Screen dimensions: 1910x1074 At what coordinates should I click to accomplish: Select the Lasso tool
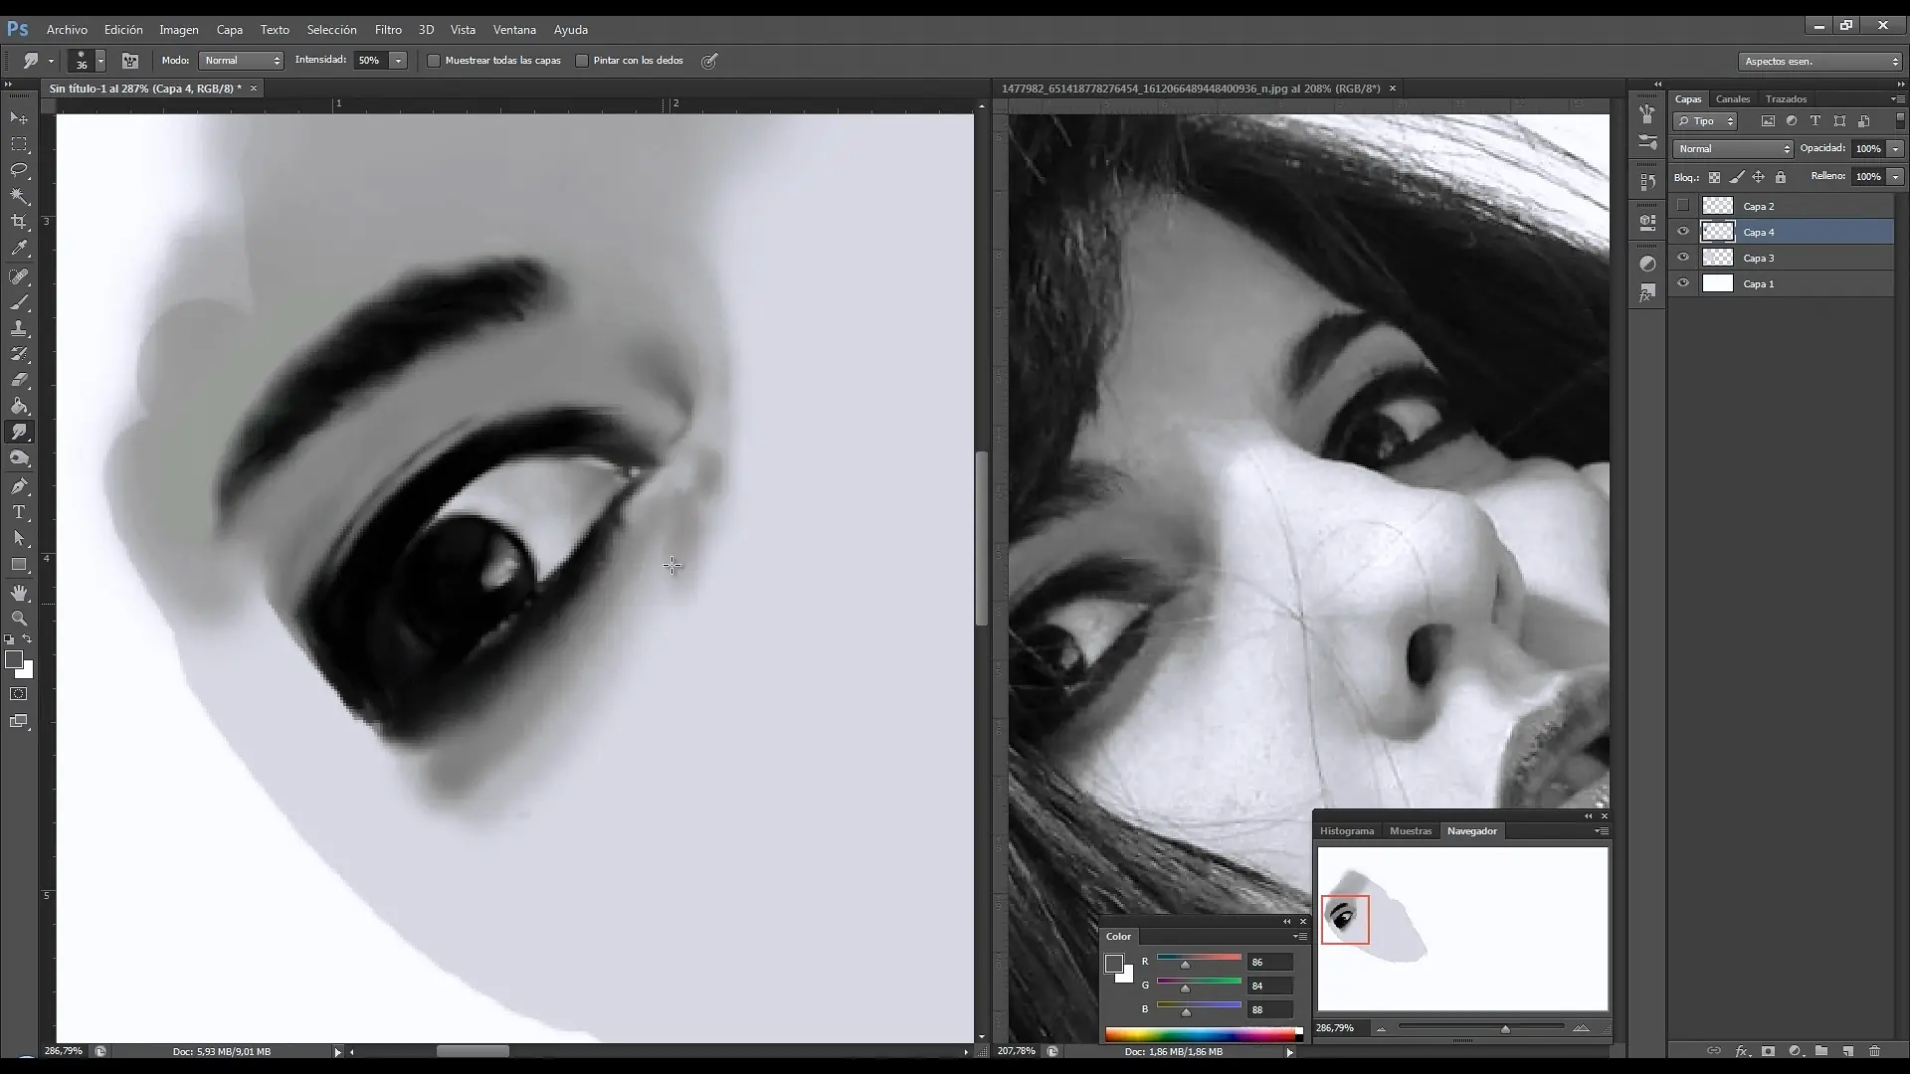(x=19, y=171)
